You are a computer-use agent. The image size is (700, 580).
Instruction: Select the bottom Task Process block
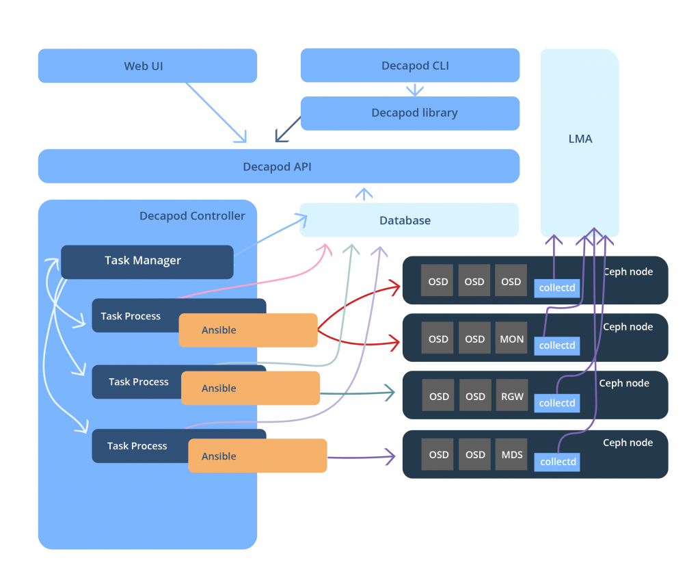(x=137, y=445)
